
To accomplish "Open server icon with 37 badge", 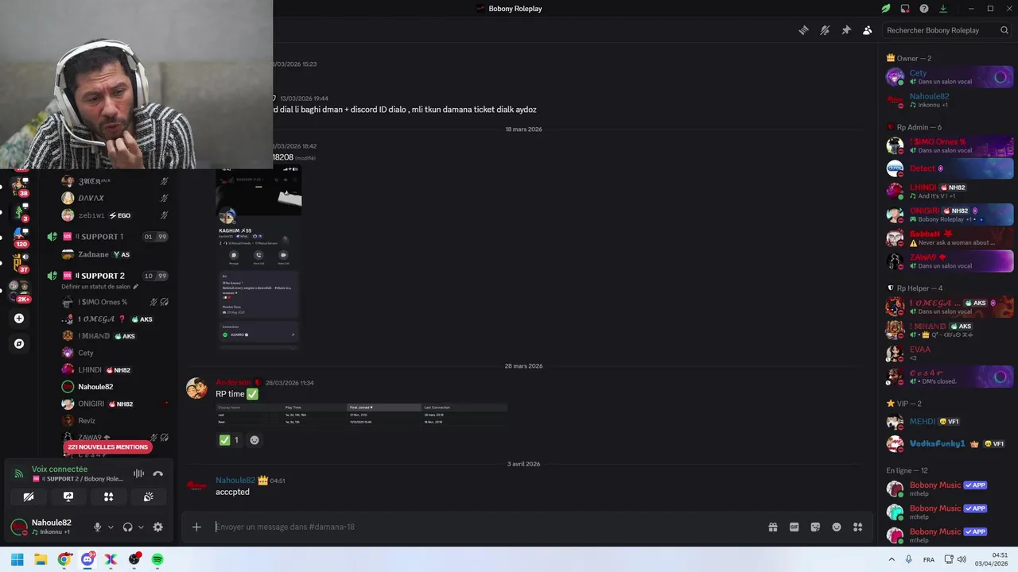I will click(19, 262).
